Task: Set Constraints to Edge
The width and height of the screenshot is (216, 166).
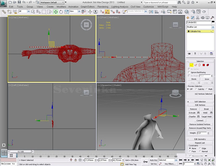Action: coord(200,148)
